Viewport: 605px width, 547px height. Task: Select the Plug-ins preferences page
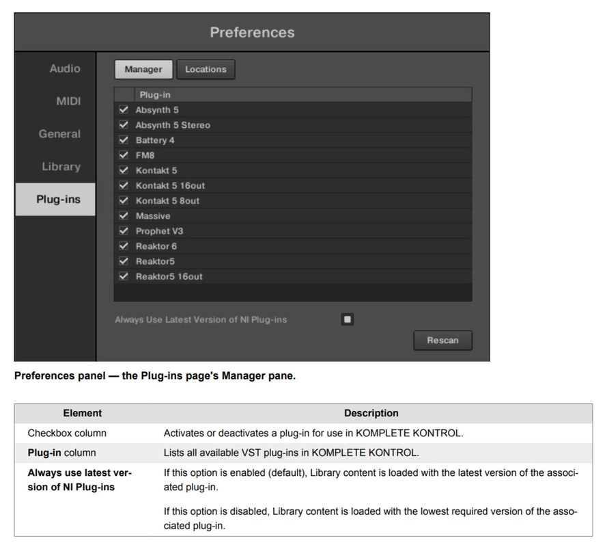[55, 199]
